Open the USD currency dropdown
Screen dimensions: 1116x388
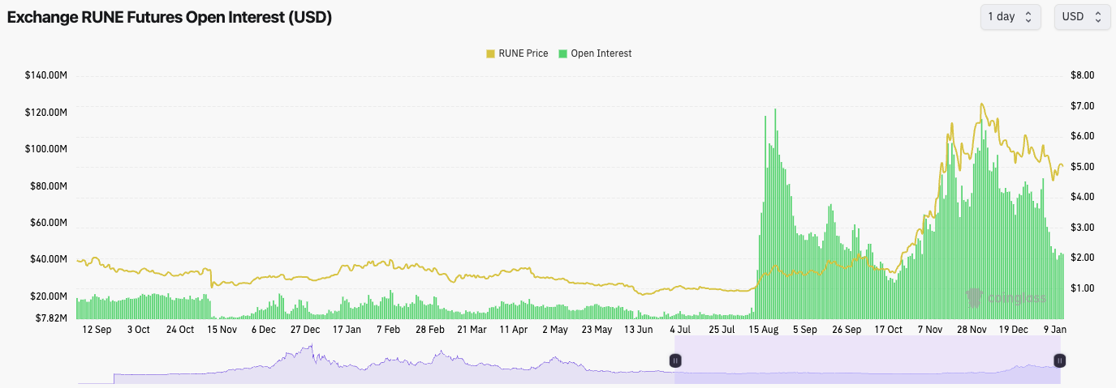pyautogui.click(x=1081, y=16)
